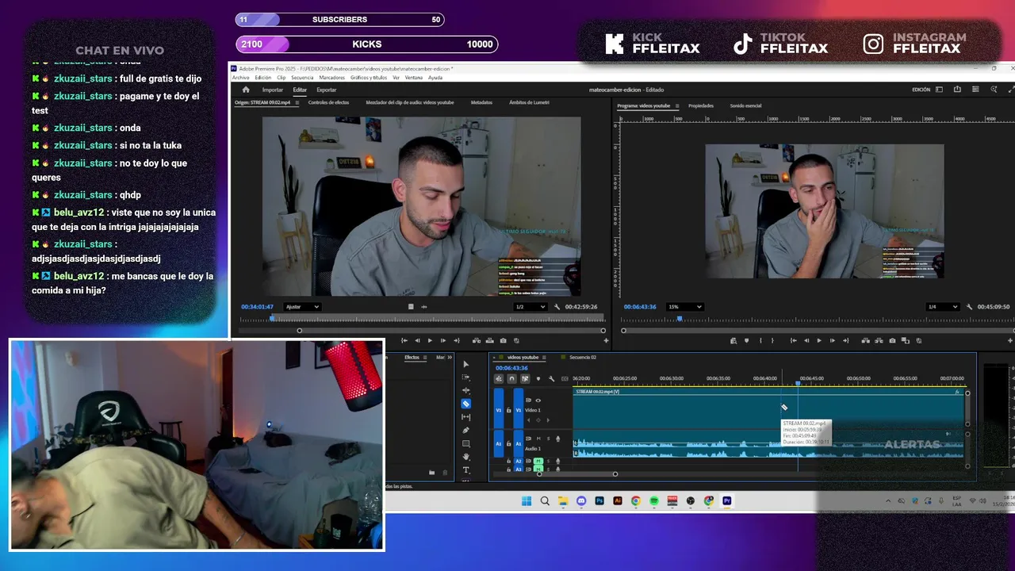The image size is (1015, 571).
Task: Open the 15% zoom dropdown in Program monitor
Action: click(685, 307)
